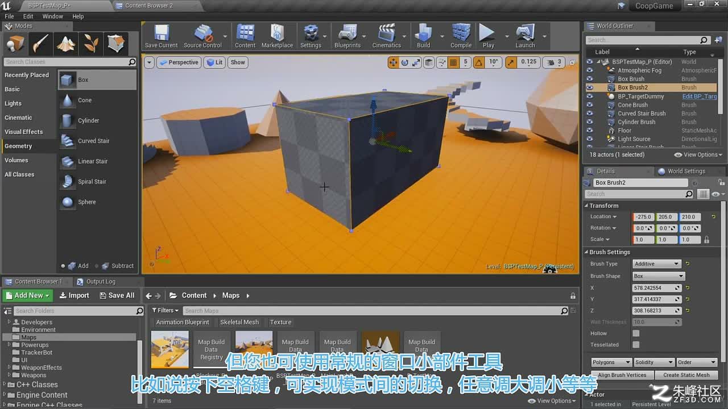Toggle grid snapping in viewport toolbar
Image resolution: width=728 pixels, height=409 pixels.
453,62
